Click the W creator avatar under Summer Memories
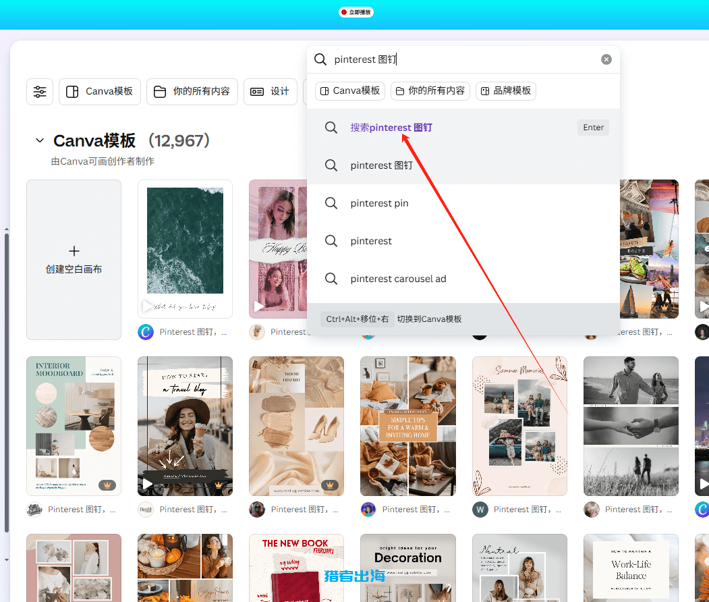This screenshot has height=602, width=709. click(480, 510)
